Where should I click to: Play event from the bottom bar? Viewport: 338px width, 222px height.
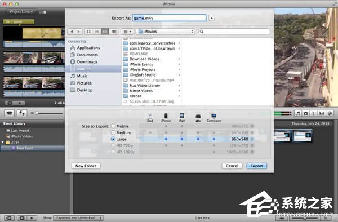coord(32,218)
